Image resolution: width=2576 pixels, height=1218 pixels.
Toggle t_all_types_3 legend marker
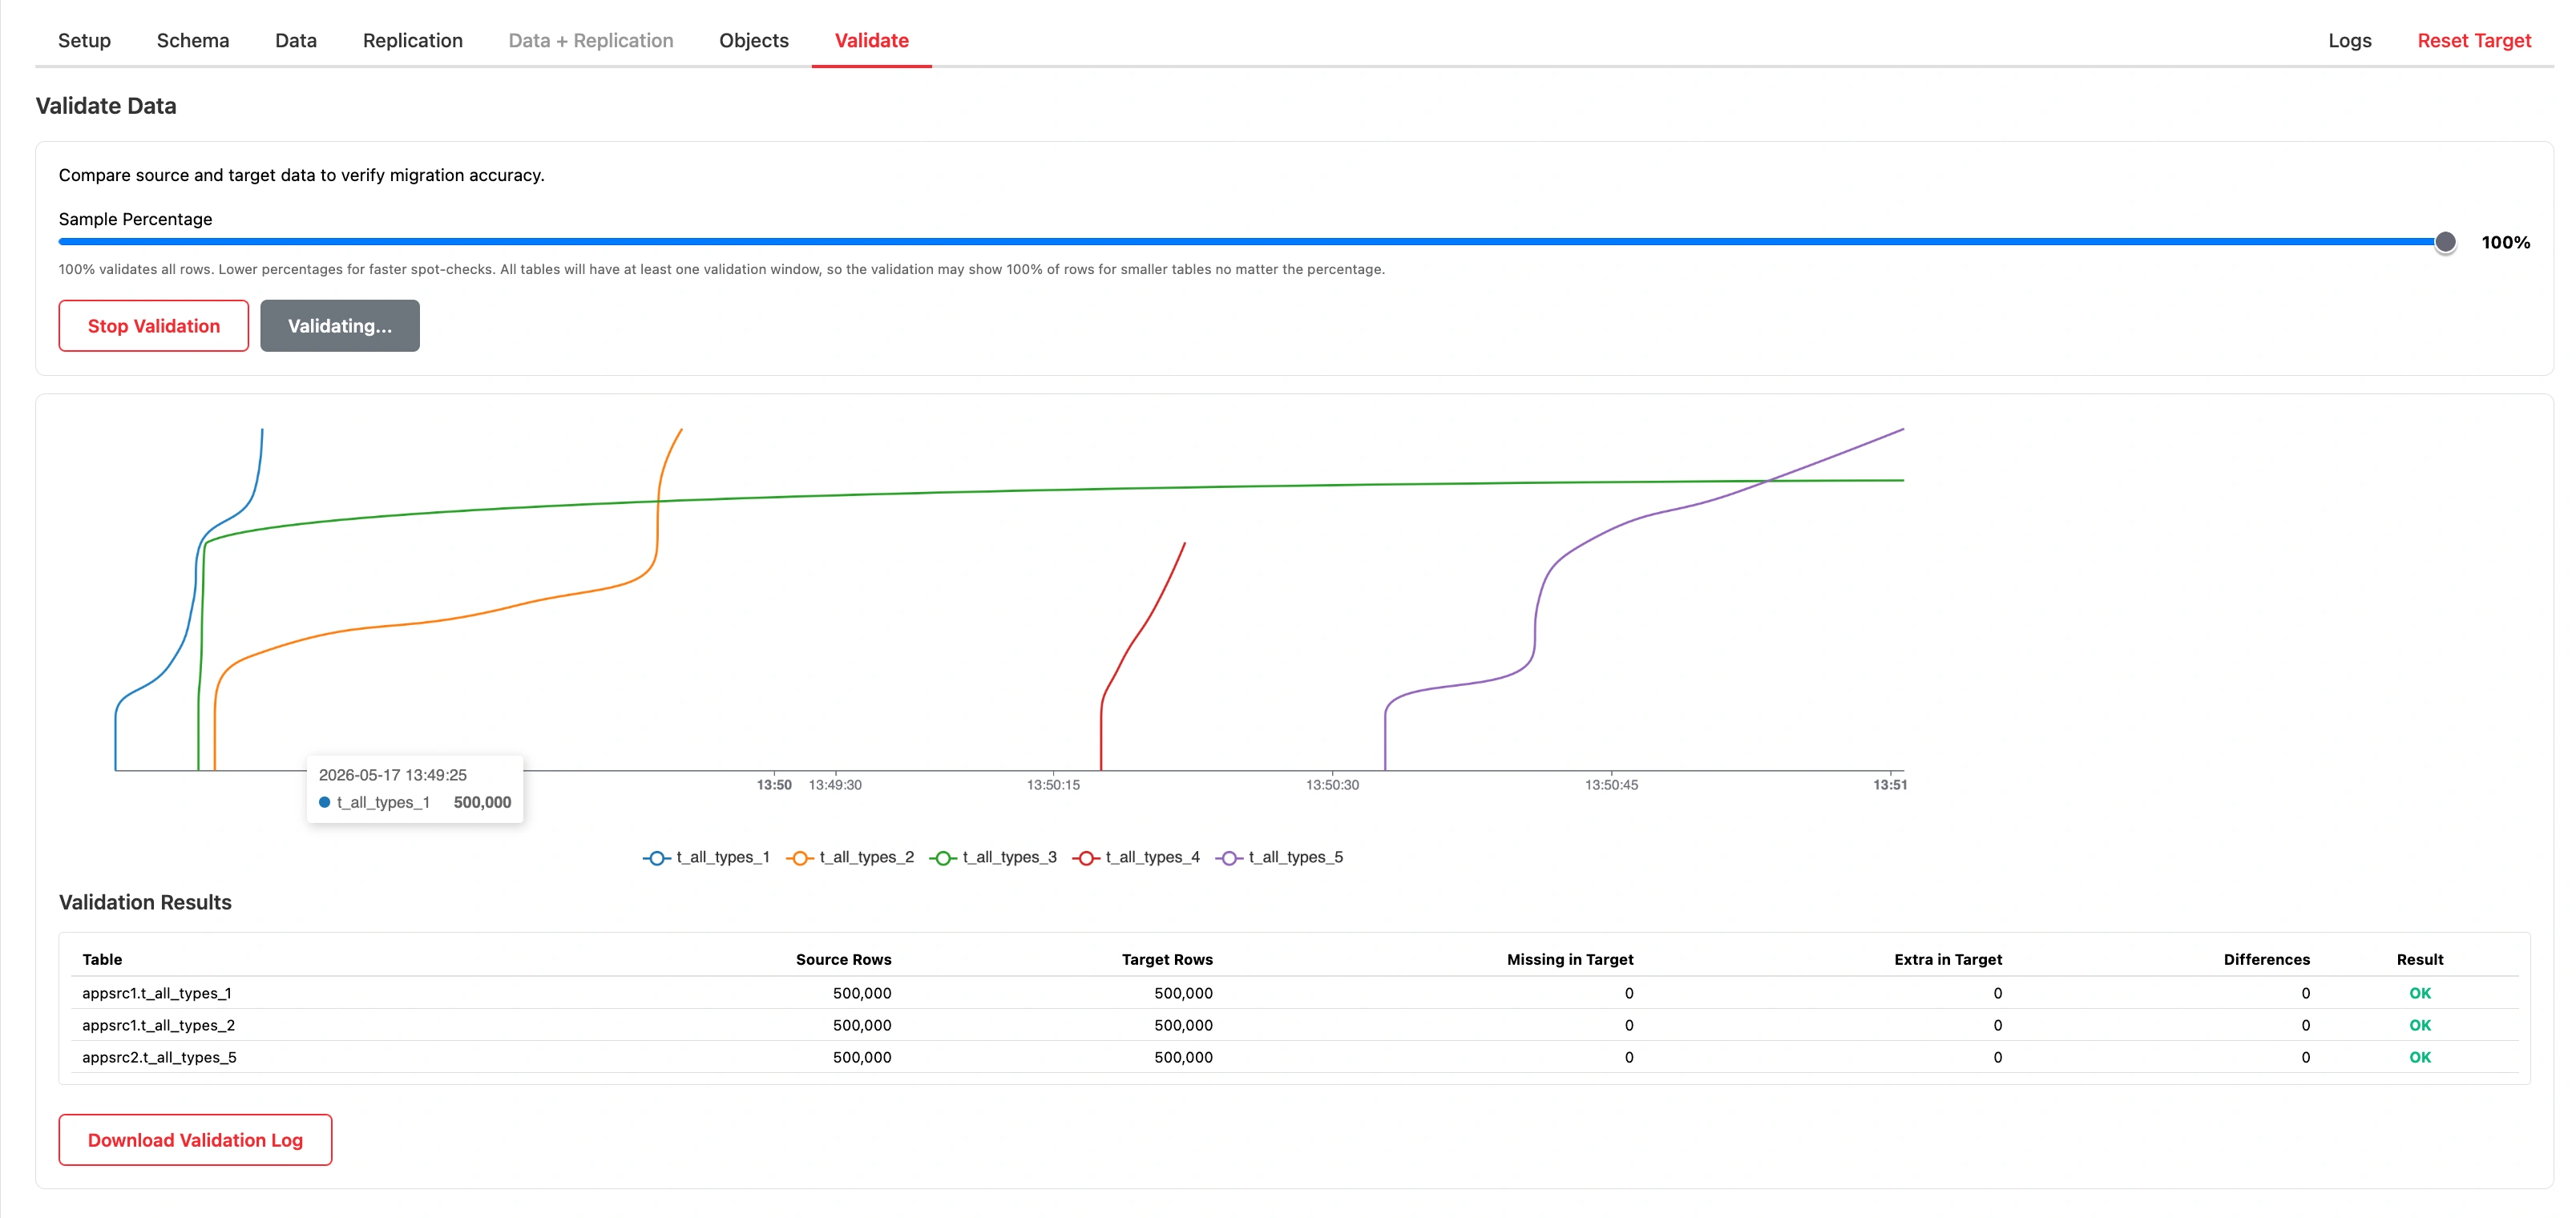943,858
